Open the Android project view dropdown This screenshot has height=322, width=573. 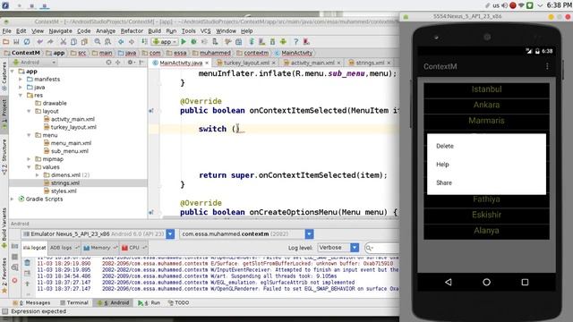click(x=34, y=63)
